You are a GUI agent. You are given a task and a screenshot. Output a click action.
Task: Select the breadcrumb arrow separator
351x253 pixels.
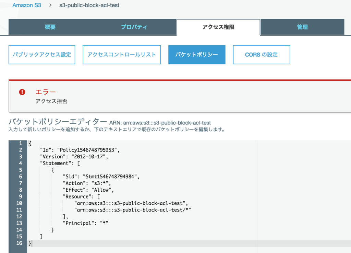click(51, 5)
